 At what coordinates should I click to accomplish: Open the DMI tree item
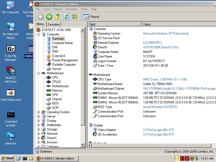pos(55,47)
